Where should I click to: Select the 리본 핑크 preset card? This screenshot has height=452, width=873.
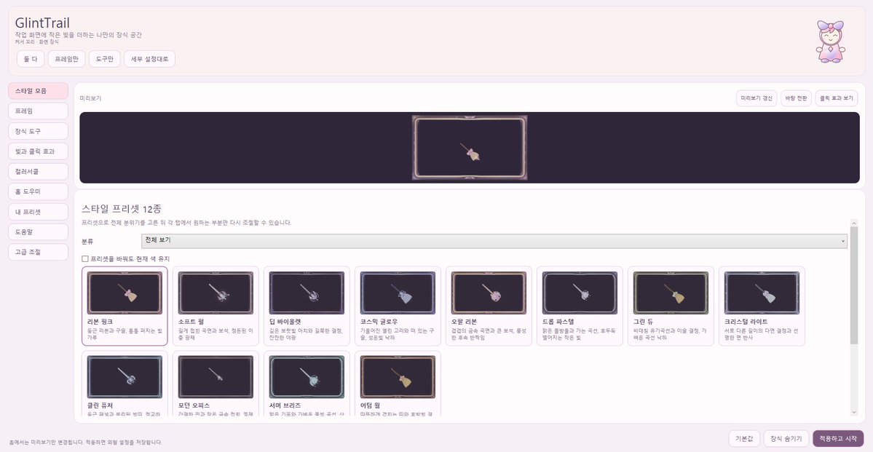point(125,306)
